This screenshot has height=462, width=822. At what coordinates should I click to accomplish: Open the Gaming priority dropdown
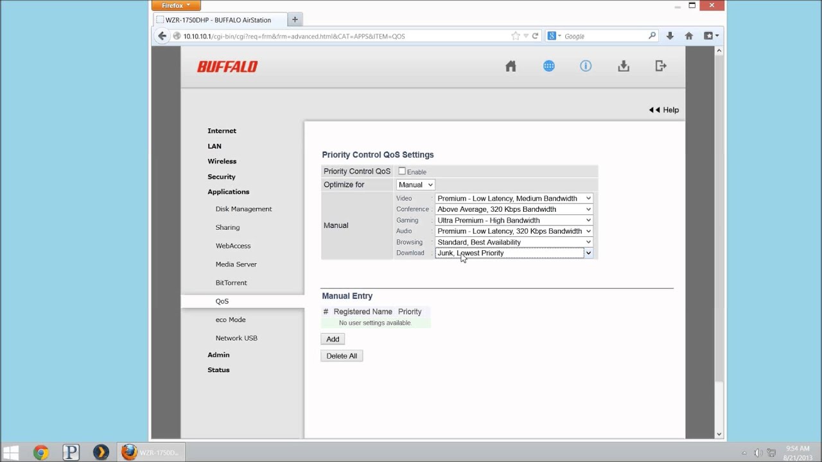pyautogui.click(x=514, y=220)
